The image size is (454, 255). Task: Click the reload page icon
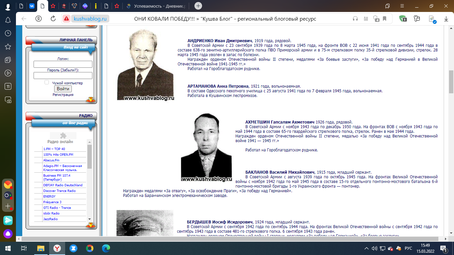click(53, 19)
